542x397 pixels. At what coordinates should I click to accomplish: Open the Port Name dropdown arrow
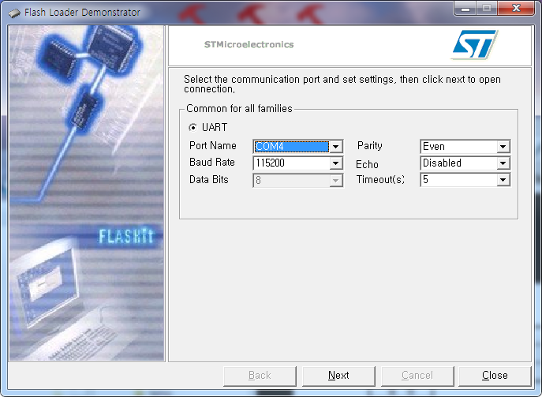(x=335, y=147)
